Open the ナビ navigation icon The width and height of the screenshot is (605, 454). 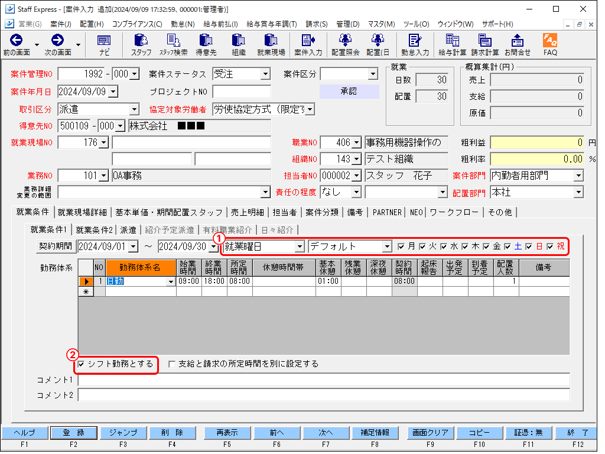click(x=104, y=44)
